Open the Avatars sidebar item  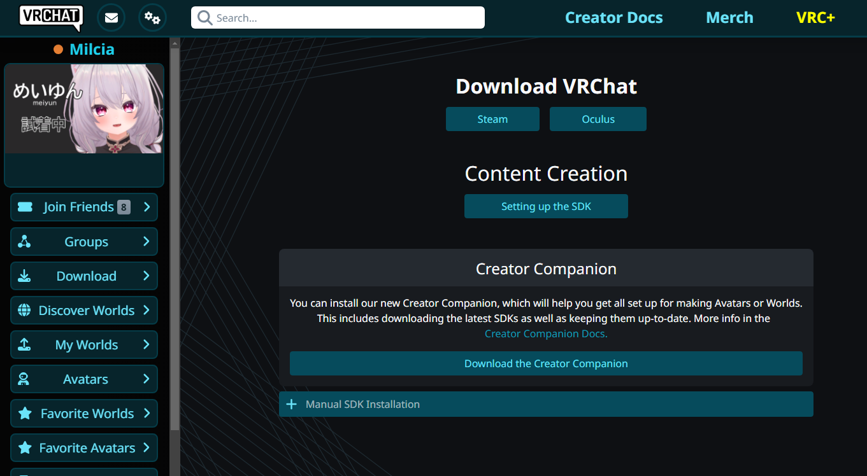click(84, 379)
